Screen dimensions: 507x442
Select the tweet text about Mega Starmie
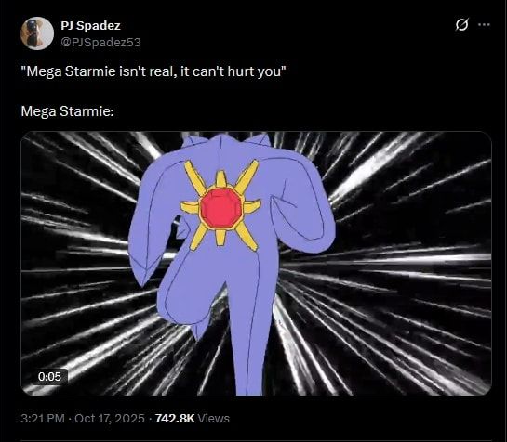(153, 71)
